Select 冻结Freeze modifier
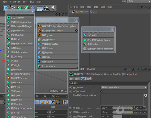This screenshot has width=151, height=118. pos(20,48)
